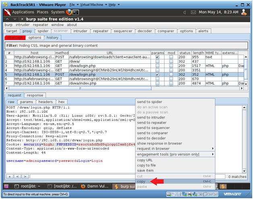Viewport: 253px width, 199px height.
Task: Toggle mod checkbox for row 3 login.php GET
Action: (171, 66)
